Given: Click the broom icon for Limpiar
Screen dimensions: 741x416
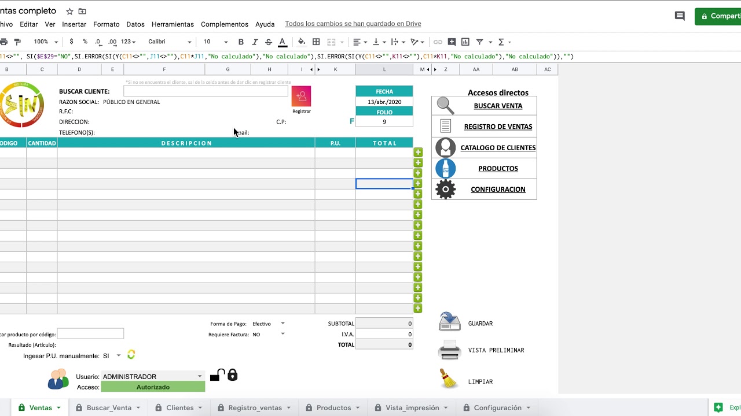Looking at the screenshot, I should (x=449, y=378).
